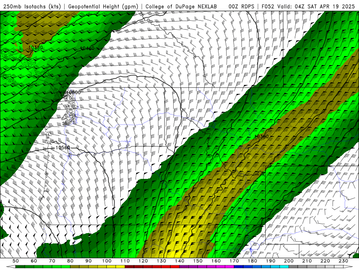Click the 10500 height contour label
This screenshot has width=359, height=269.
74,92
